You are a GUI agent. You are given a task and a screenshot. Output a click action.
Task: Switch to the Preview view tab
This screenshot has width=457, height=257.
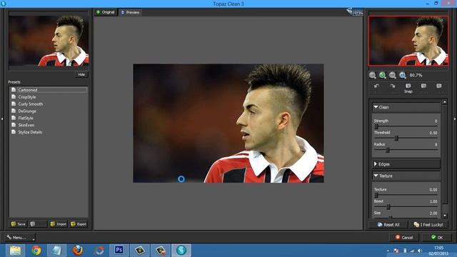pos(130,12)
